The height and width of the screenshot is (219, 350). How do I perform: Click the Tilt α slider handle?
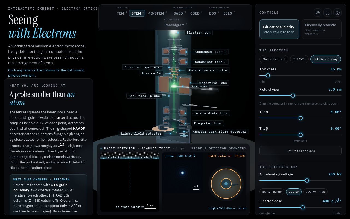pyautogui.click(x=301, y=118)
